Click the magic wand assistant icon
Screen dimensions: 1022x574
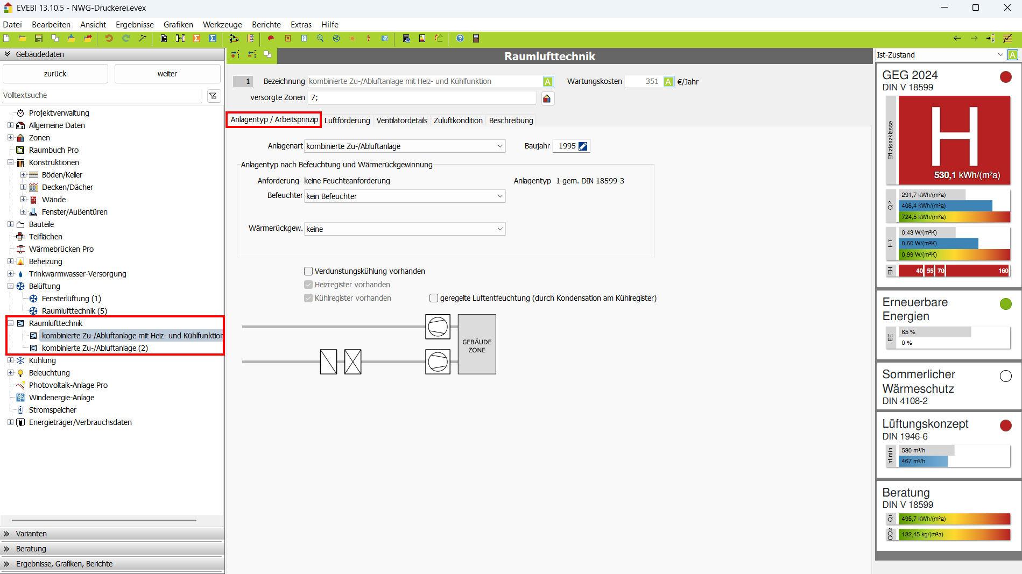click(143, 38)
